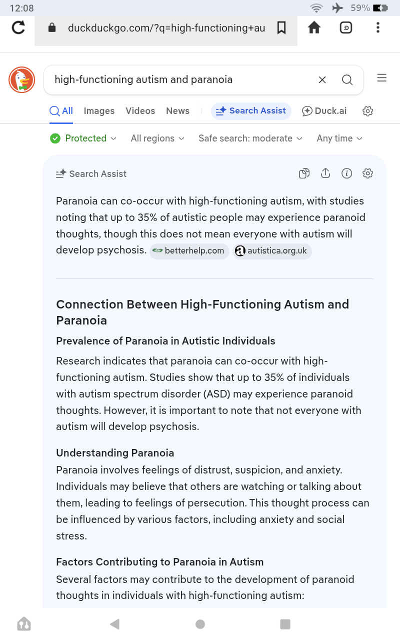Open the betterhelp.com source link
The image size is (400, 640).
tap(189, 251)
